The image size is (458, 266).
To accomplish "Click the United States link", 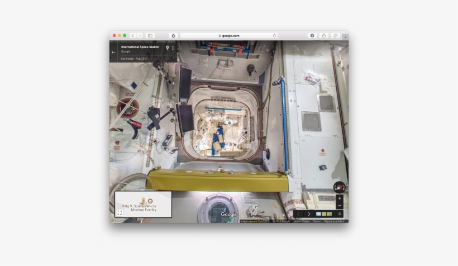I will coord(302,221).
